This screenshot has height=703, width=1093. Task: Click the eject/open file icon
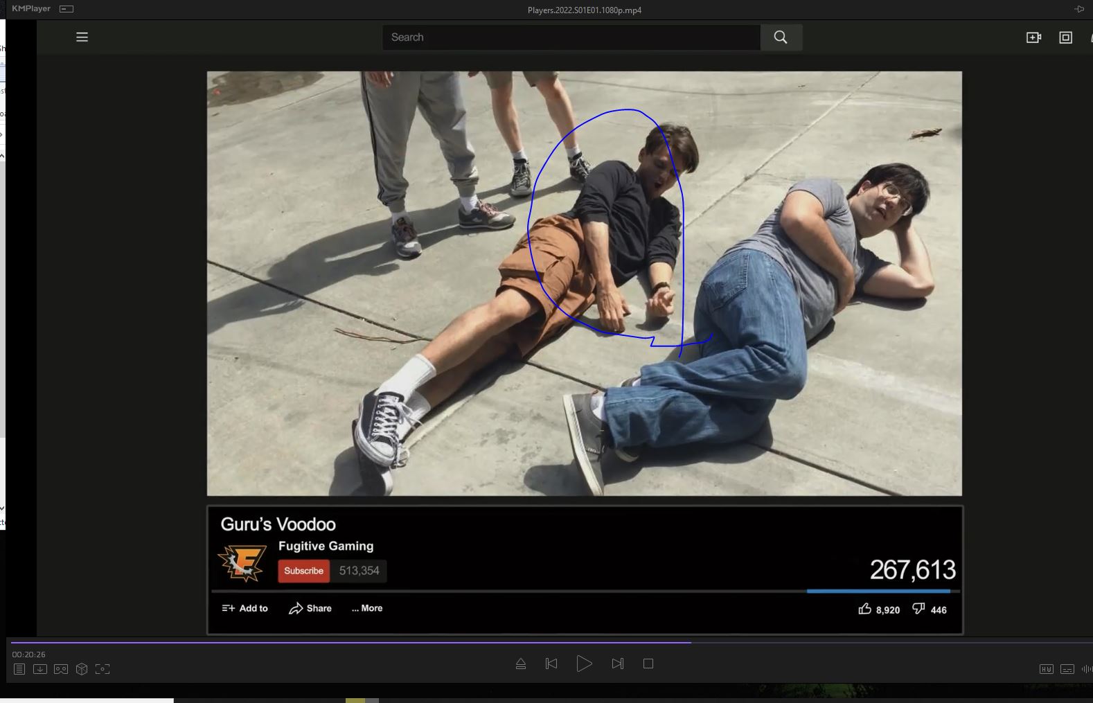point(521,664)
